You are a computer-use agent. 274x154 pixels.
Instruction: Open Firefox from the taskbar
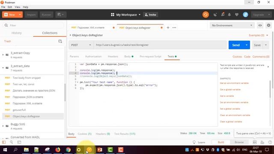(x=58, y=150)
